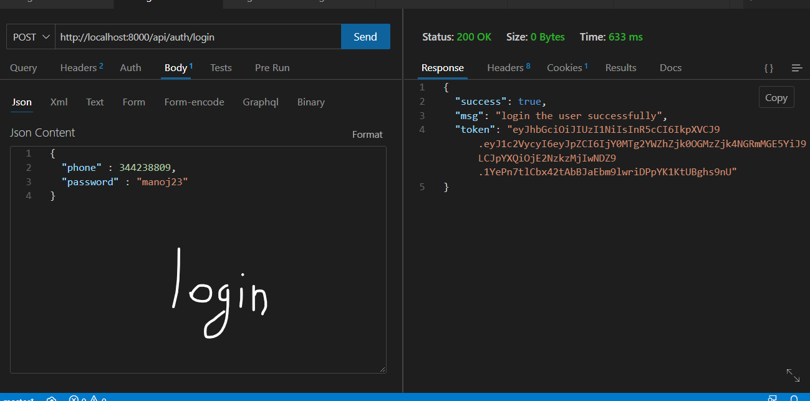Viewport: 810px width, 401px height.
Task: Switch to the Query tab
Action: click(x=24, y=67)
